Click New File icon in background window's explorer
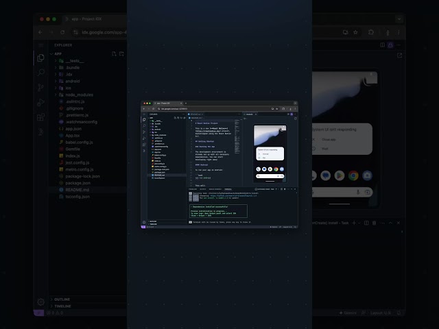Image resolution: width=439 pixels, height=329 pixels. pyautogui.click(x=114, y=53)
